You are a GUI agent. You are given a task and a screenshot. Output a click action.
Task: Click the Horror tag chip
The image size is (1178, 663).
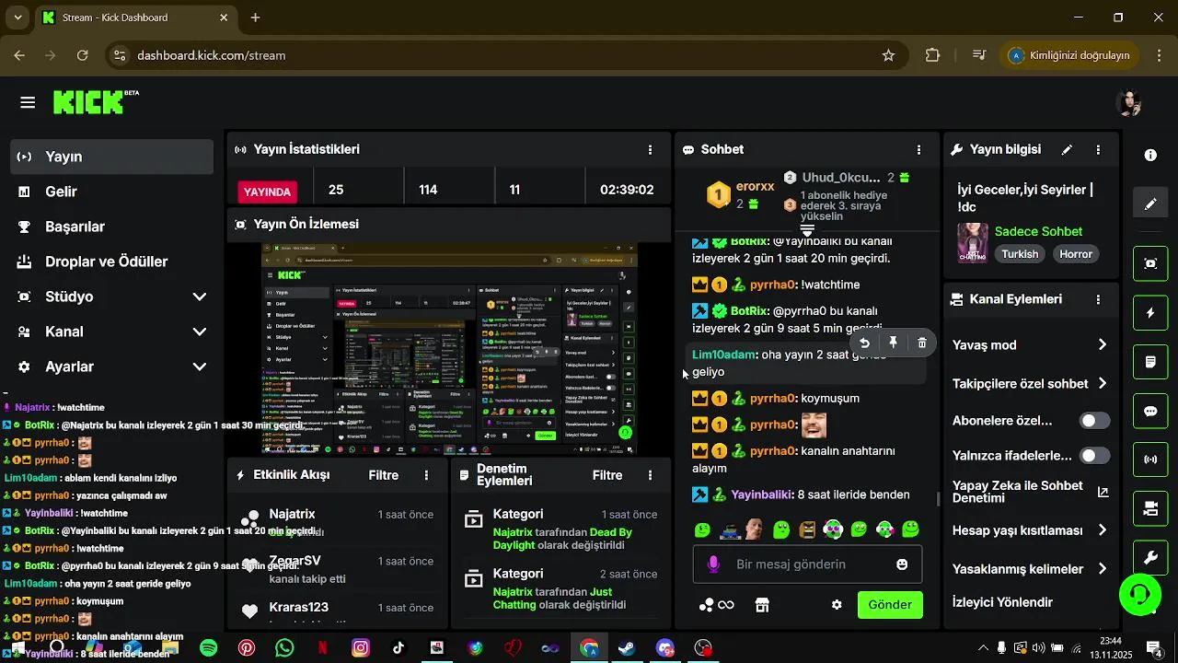pyautogui.click(x=1075, y=254)
